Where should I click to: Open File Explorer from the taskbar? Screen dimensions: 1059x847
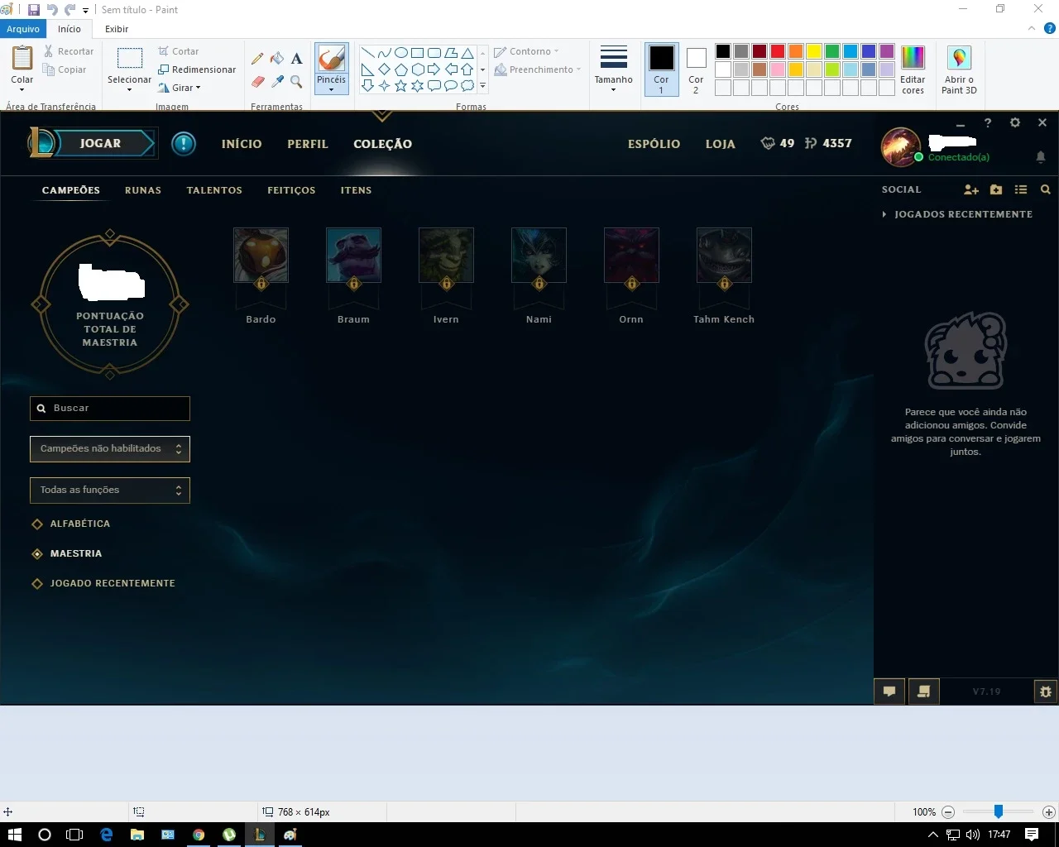pyautogui.click(x=137, y=835)
